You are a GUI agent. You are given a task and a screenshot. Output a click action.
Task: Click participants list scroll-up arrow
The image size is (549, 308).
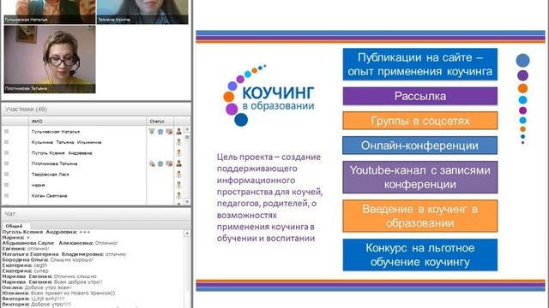click(187, 129)
